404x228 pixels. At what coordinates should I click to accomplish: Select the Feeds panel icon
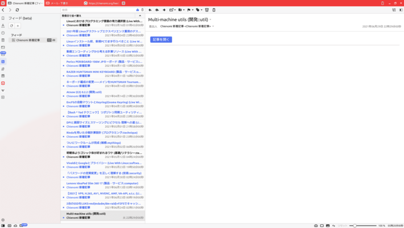(x=3, y=62)
